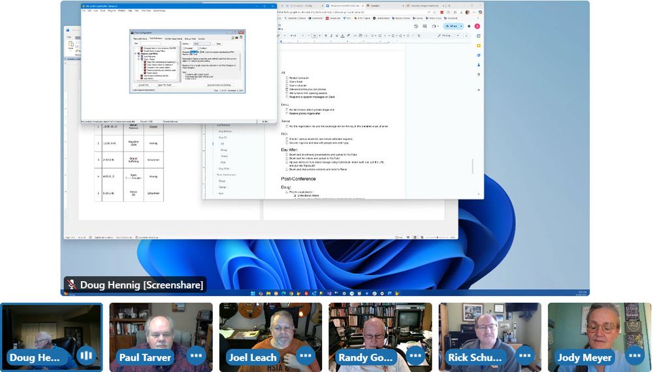Click the Gemini sparkle icon in Docs
Image resolution: width=653 pixels, height=372 pixels.
(469, 26)
